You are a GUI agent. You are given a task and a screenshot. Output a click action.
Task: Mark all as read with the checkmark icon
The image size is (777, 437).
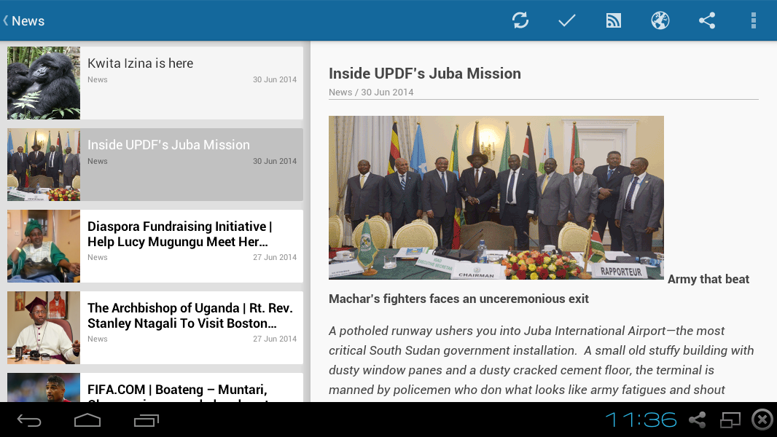click(566, 20)
